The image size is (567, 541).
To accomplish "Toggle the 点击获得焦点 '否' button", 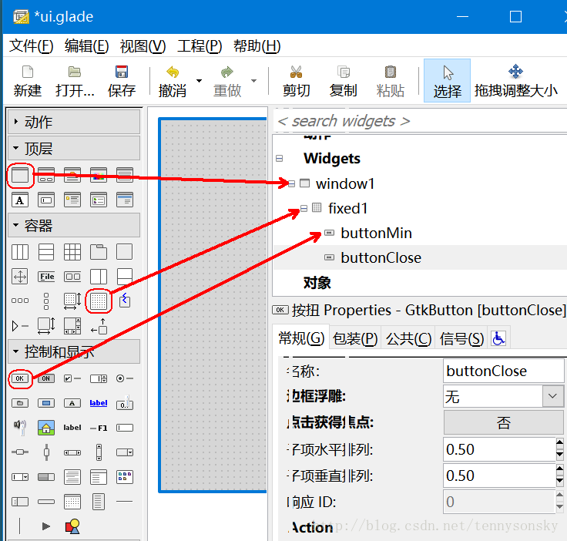I will click(503, 422).
